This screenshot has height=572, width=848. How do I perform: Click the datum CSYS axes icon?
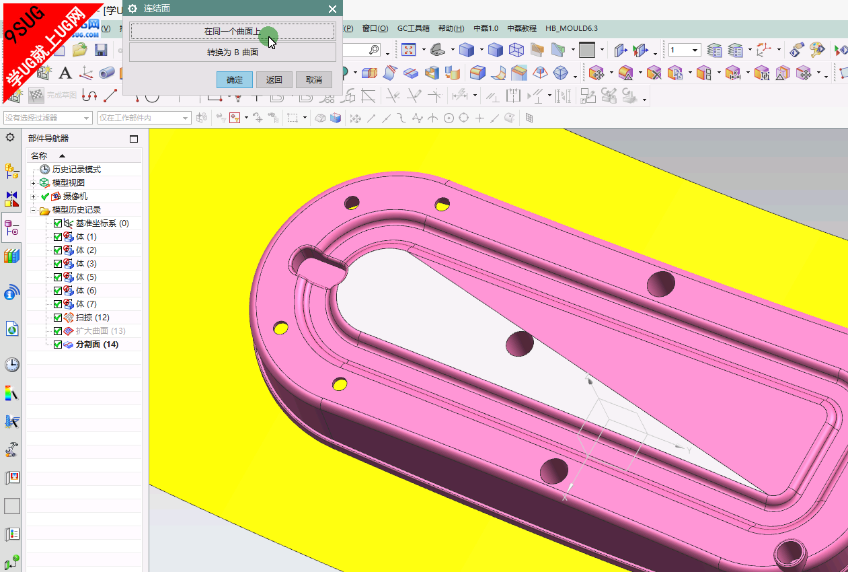86,73
